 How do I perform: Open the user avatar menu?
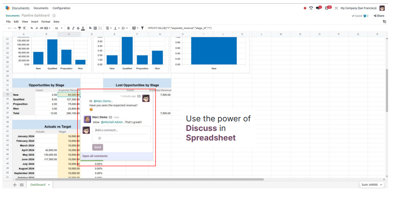pyautogui.click(x=382, y=8)
